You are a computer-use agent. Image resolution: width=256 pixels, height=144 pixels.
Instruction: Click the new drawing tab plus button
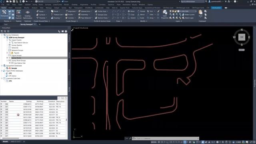click(39, 24)
